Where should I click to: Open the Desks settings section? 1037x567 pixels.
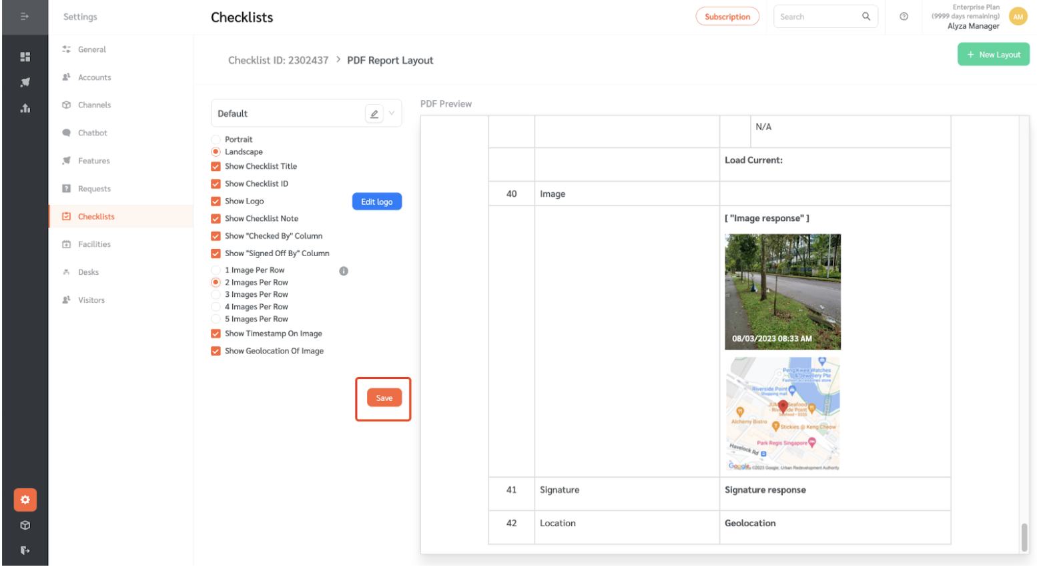coord(87,271)
